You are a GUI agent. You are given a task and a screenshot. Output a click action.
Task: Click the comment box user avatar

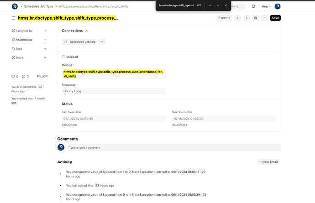(61, 147)
